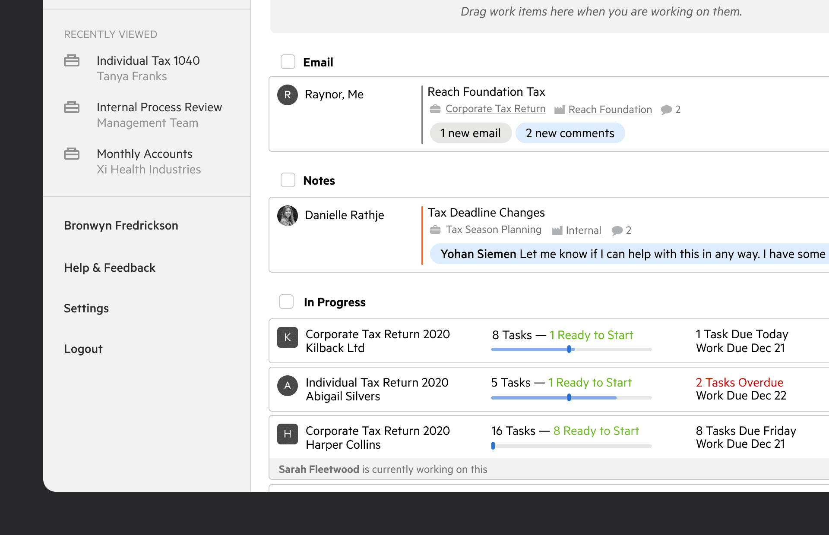This screenshot has height=535, width=829.
Task: Click 1 Task Due Today text
Action: pos(742,334)
